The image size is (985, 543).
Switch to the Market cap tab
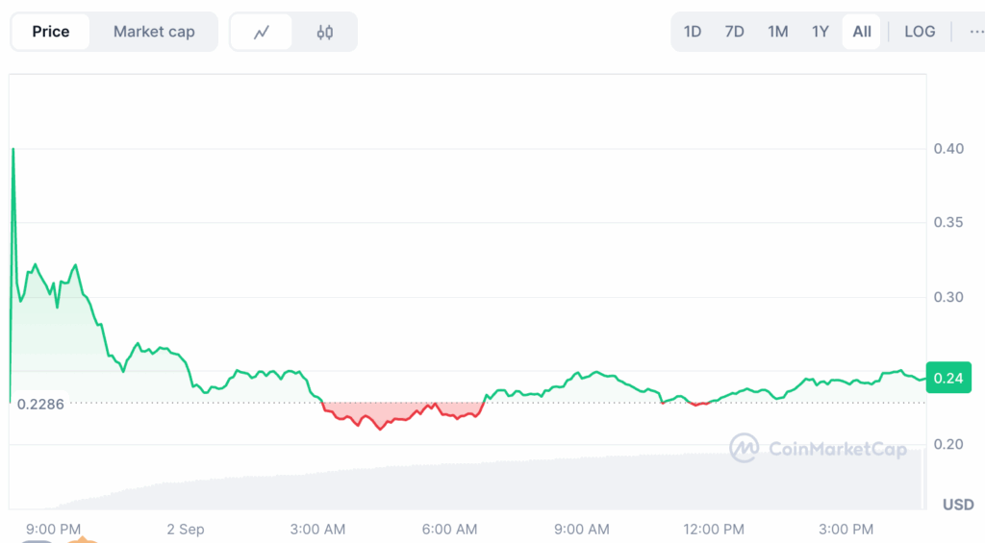tap(154, 32)
